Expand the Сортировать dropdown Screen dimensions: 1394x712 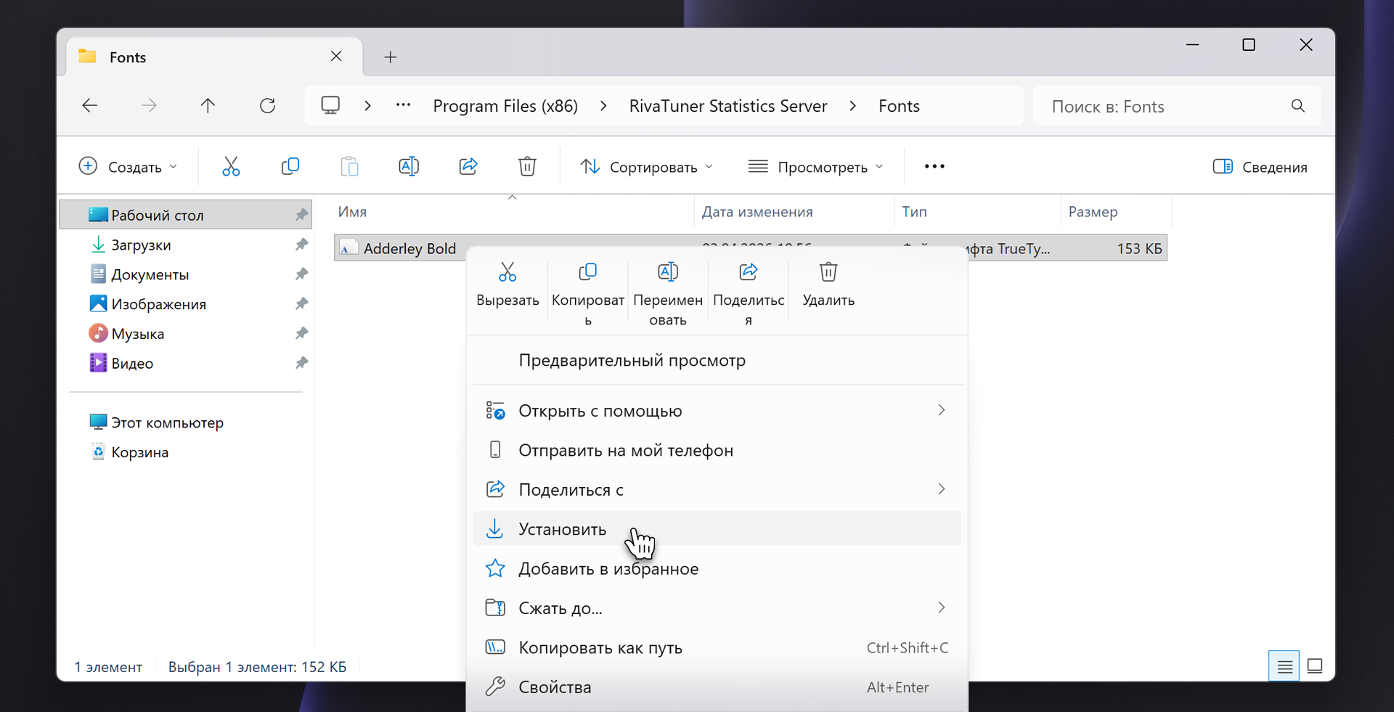[647, 167]
